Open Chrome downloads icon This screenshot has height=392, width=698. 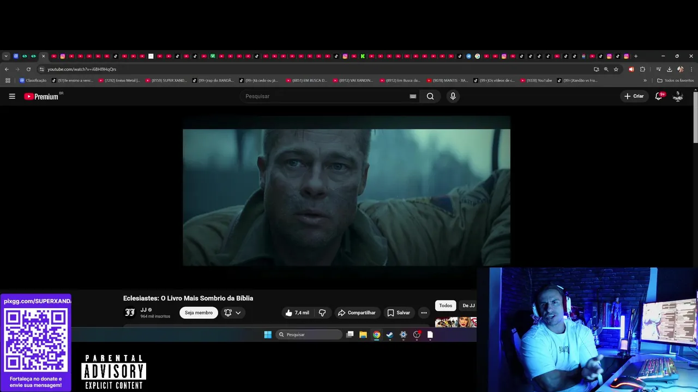click(669, 69)
